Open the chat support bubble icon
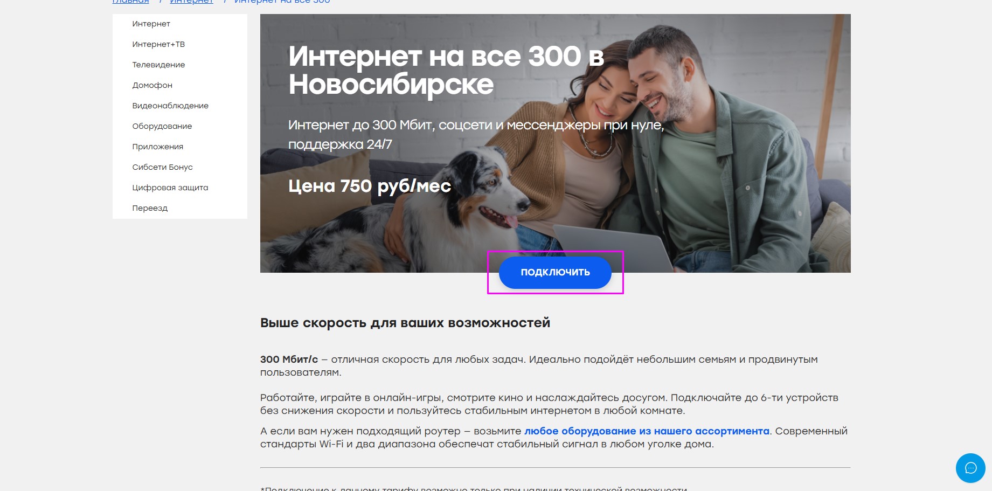Image resolution: width=992 pixels, height=491 pixels. pos(970,468)
